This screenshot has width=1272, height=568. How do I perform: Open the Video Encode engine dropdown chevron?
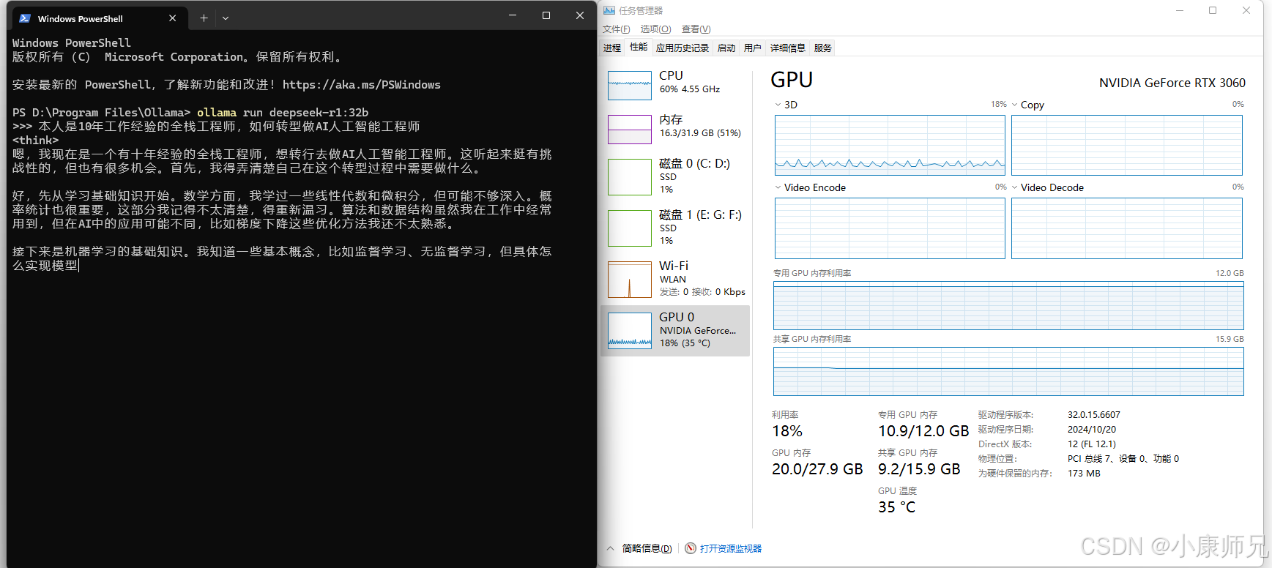(x=778, y=187)
